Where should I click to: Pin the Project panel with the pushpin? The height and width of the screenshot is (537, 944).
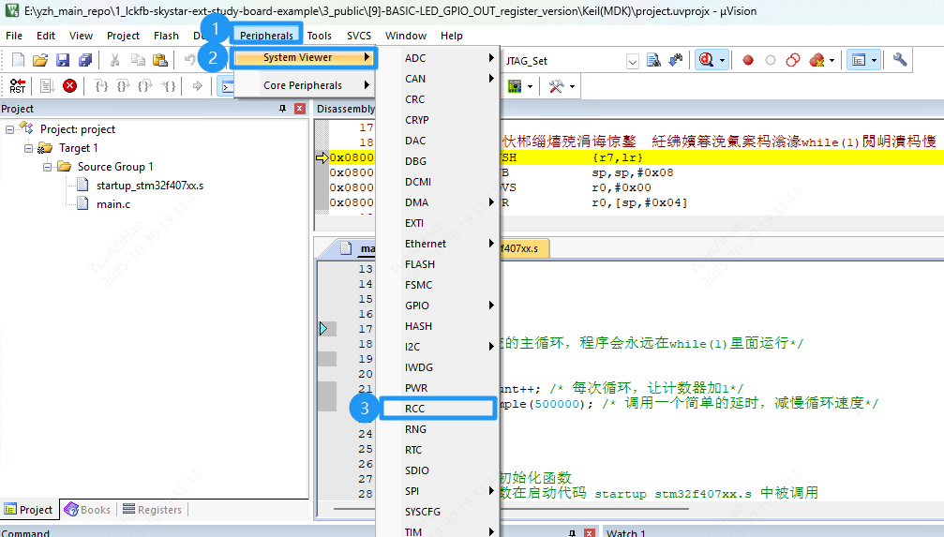[x=282, y=109]
